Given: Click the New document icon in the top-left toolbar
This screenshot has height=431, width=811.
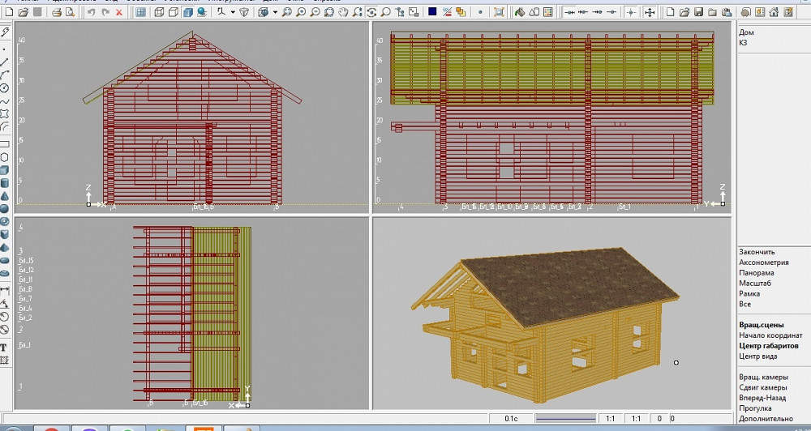Looking at the screenshot, I should click(x=7, y=12).
